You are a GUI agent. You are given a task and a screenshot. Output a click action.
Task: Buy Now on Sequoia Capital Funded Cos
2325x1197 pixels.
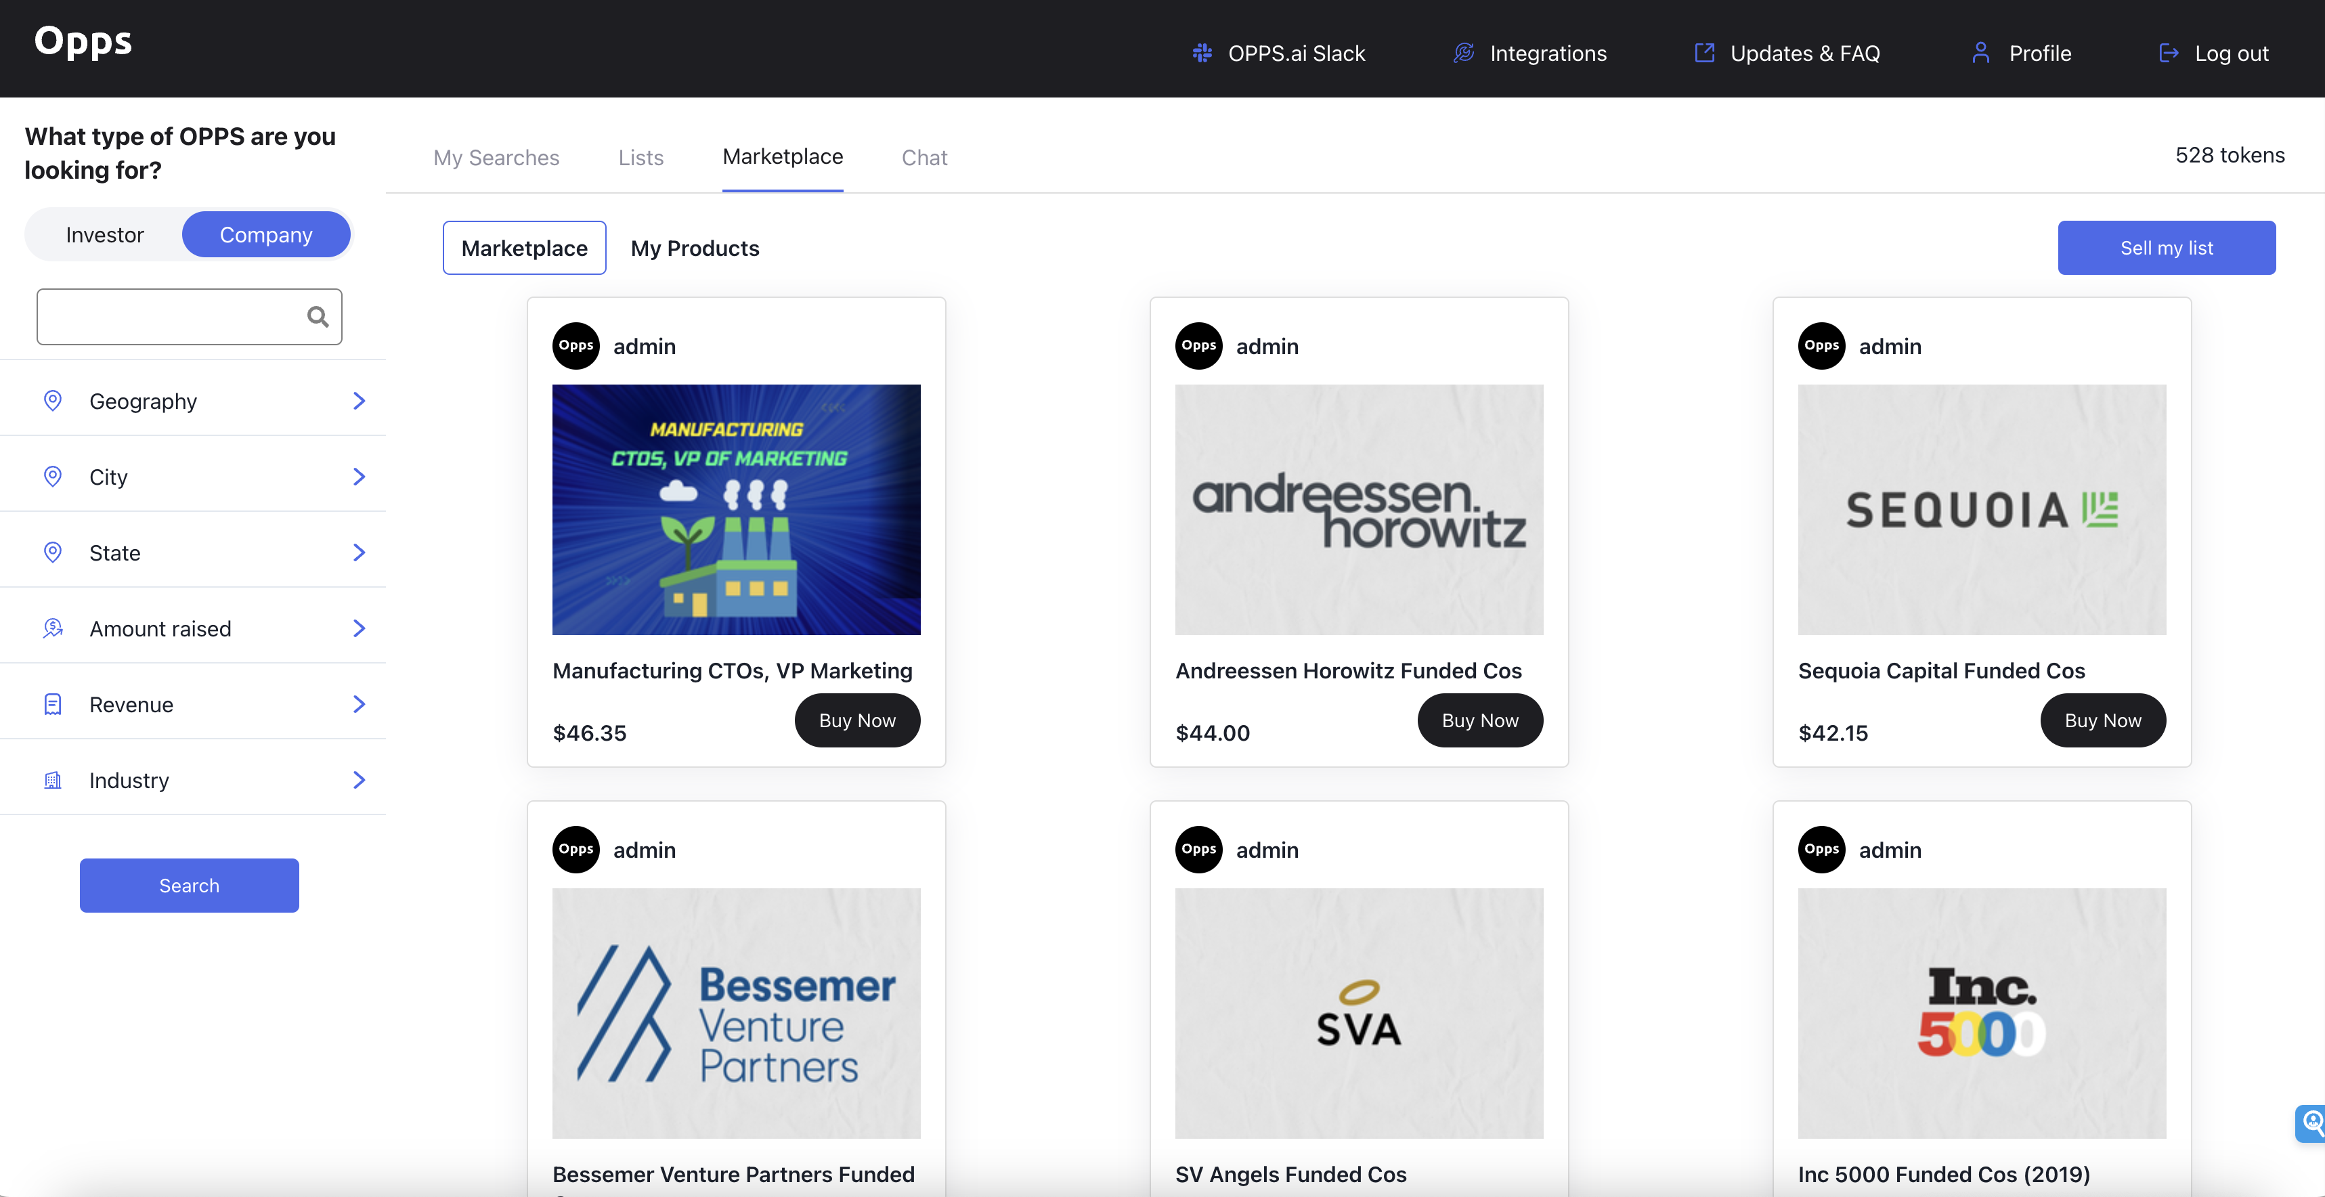[x=2103, y=720]
